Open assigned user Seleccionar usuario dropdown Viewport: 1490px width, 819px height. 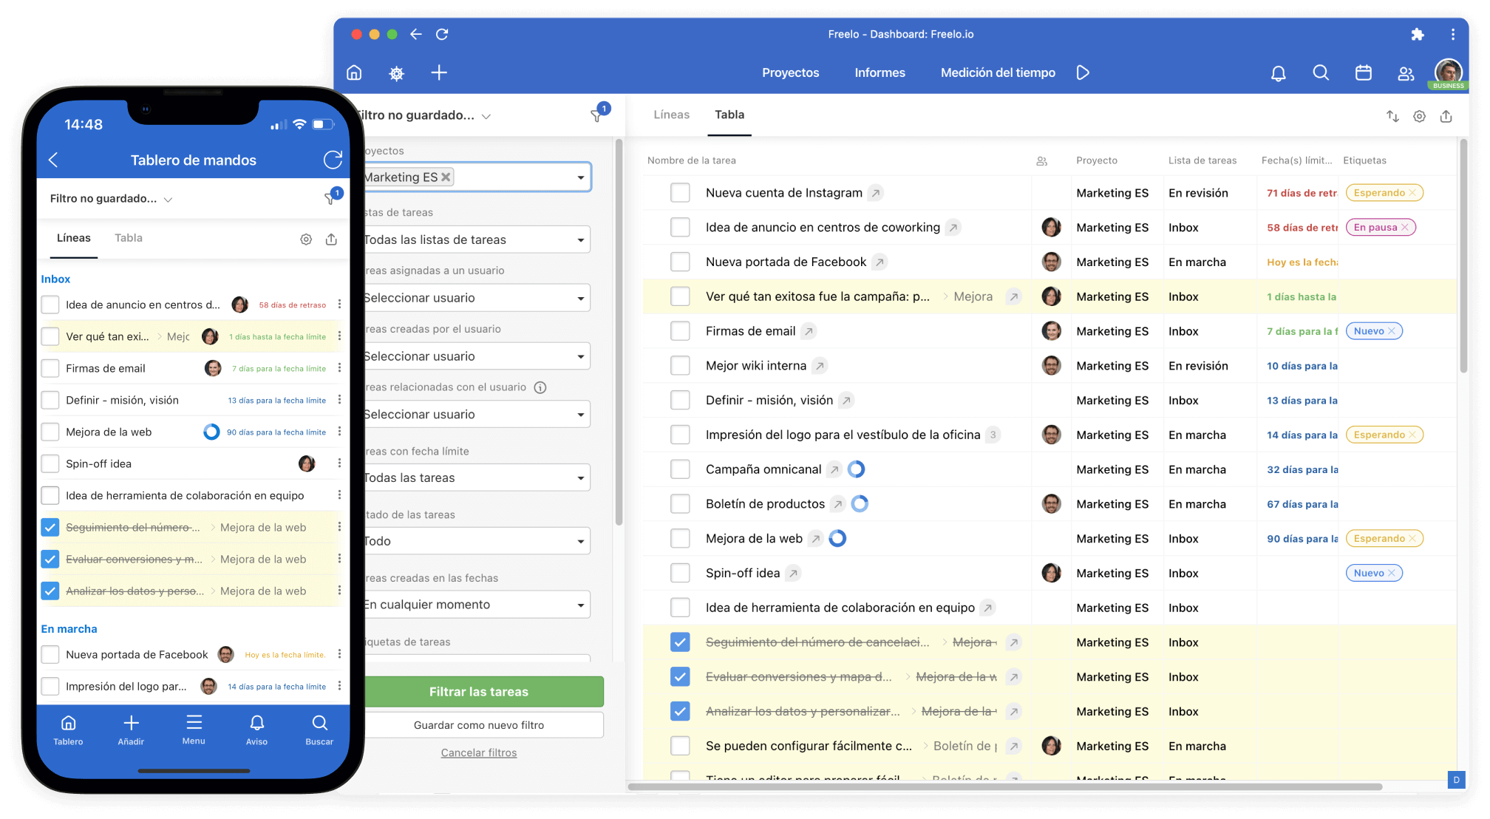477,298
